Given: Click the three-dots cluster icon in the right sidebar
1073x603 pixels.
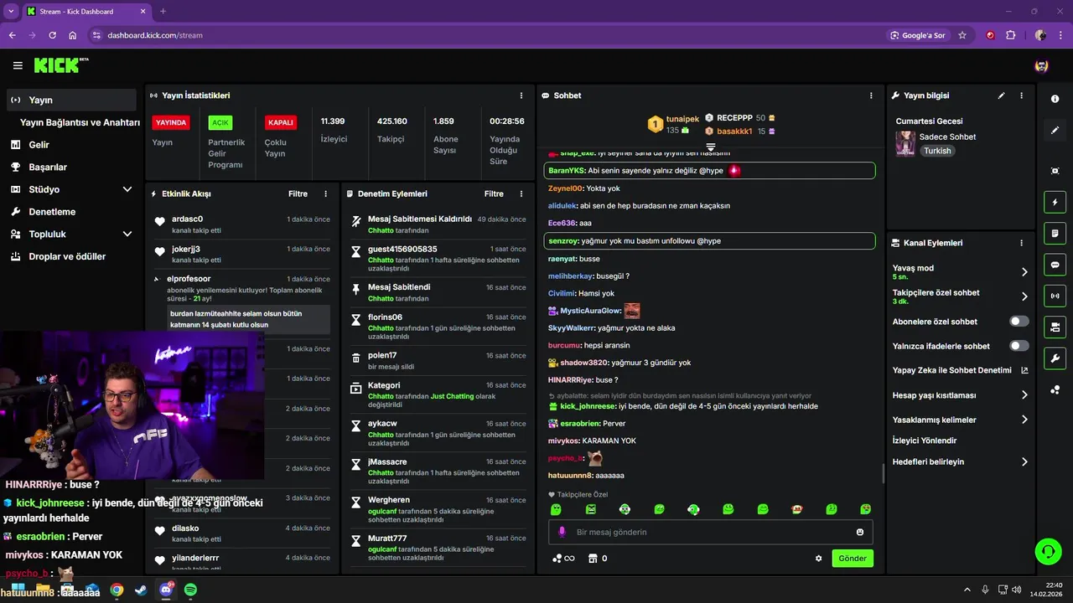Looking at the screenshot, I should point(1055,389).
